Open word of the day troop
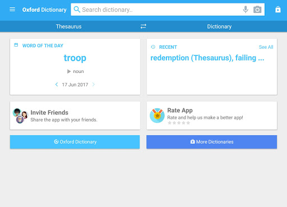Viewport: 287px width, 207px height. tap(75, 58)
